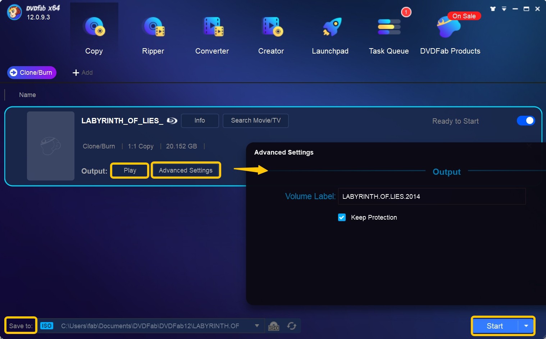Open the Task Queue
The height and width of the screenshot is (339, 546).
pos(389,35)
